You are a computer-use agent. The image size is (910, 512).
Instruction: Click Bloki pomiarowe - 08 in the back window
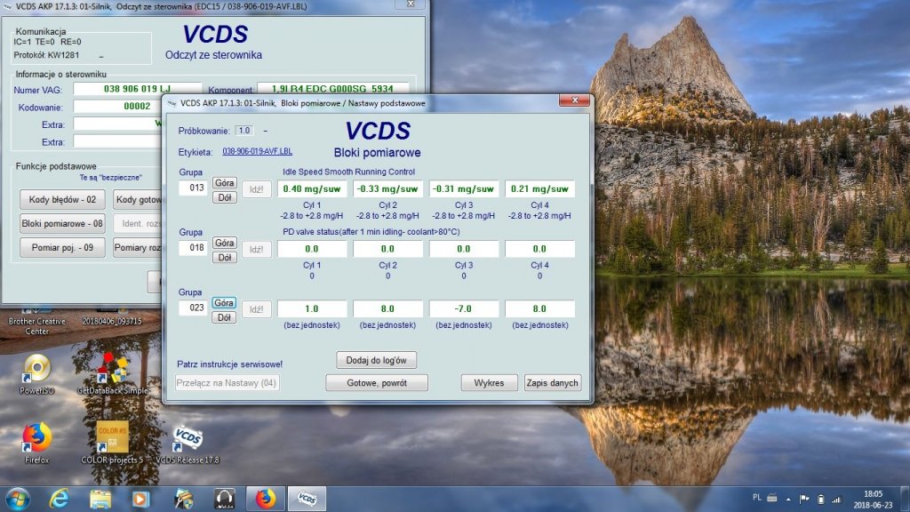coord(62,223)
